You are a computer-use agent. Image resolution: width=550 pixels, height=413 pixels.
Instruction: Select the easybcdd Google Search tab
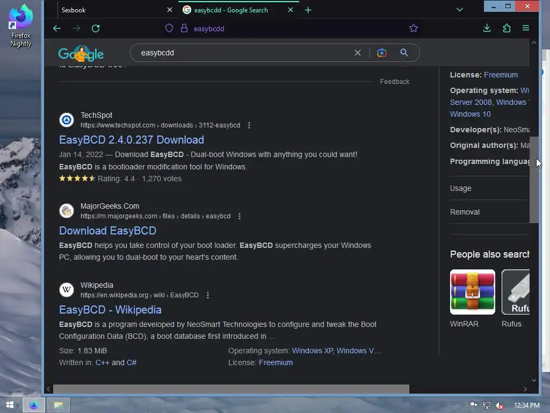click(238, 10)
